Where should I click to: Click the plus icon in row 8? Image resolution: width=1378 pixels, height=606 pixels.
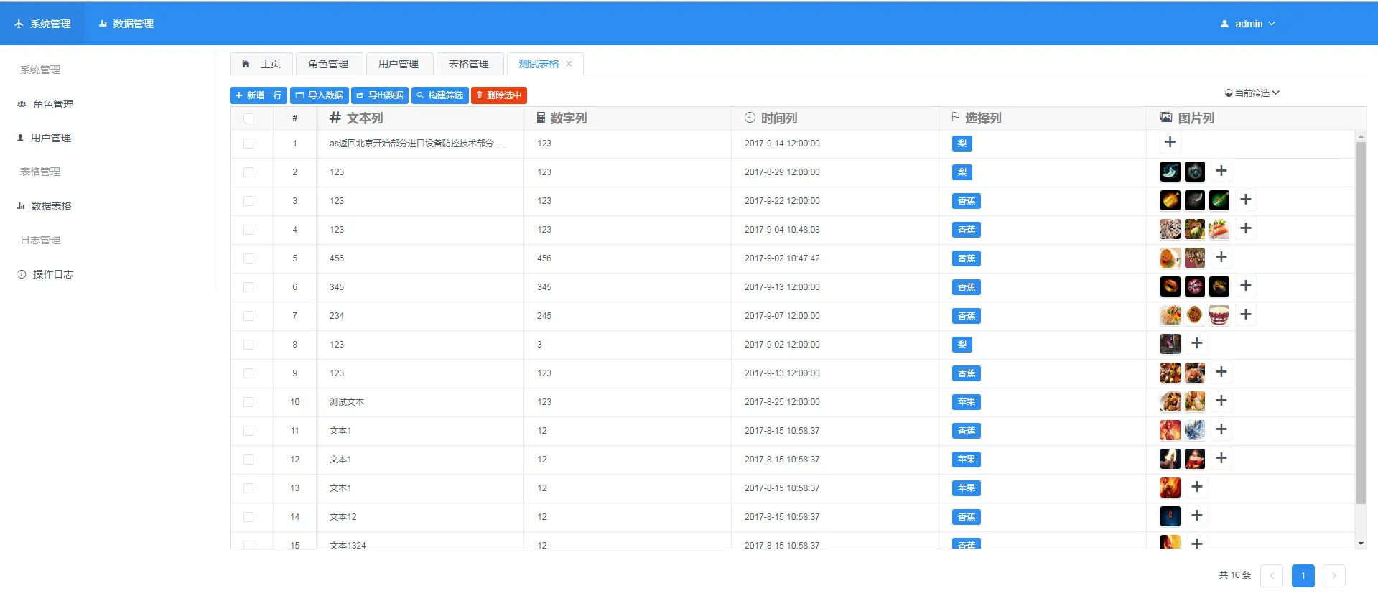tap(1197, 343)
